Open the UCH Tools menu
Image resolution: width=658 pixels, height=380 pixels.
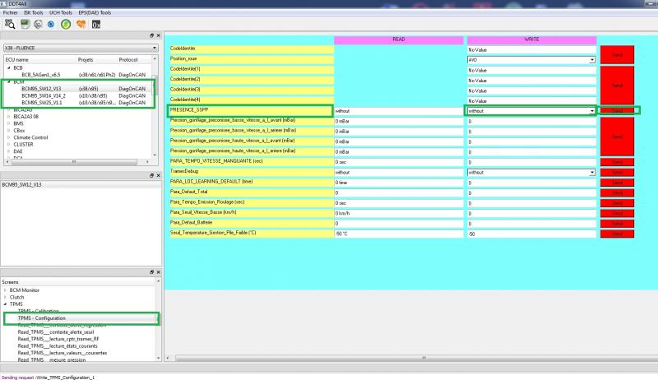pyautogui.click(x=60, y=12)
